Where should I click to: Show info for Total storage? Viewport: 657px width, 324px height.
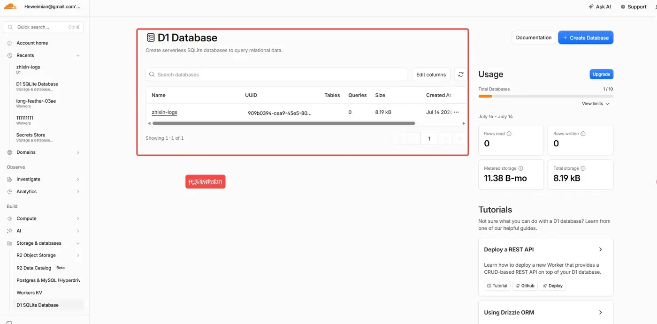coord(583,168)
